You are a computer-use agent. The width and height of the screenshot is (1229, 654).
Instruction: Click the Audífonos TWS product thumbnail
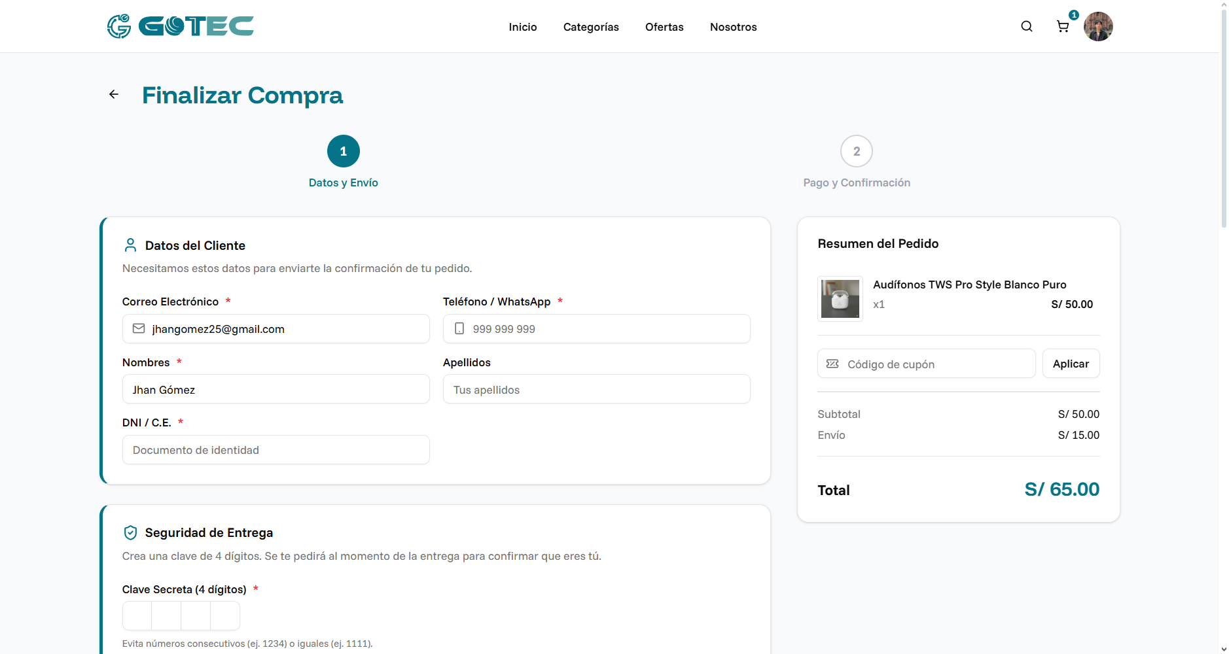coord(840,299)
